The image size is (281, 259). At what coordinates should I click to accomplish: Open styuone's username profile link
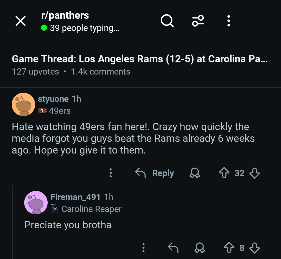tap(53, 99)
